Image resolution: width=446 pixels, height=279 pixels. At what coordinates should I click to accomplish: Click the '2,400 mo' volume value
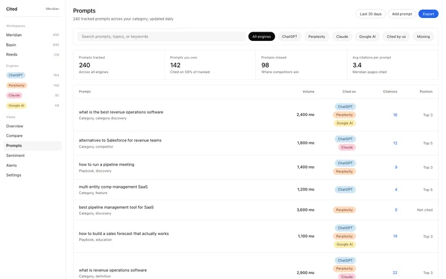pyautogui.click(x=305, y=115)
